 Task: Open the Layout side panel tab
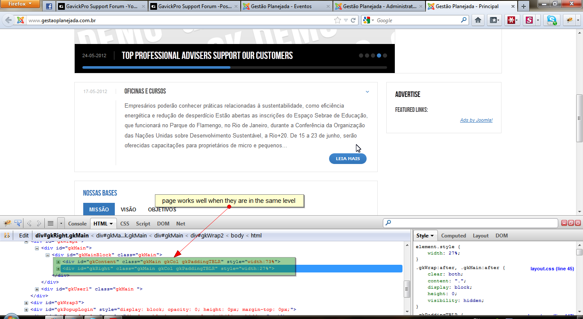pos(481,236)
